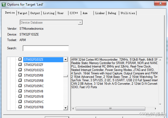
Task: Open the Listing tab
Action: (x=49, y=13)
